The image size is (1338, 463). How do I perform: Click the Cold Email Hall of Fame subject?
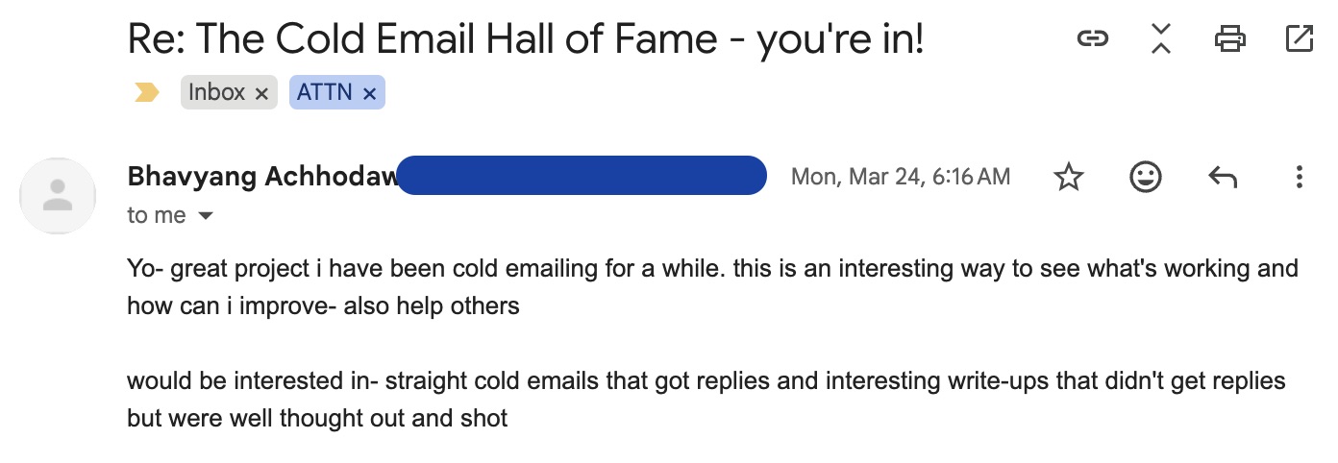(x=525, y=39)
